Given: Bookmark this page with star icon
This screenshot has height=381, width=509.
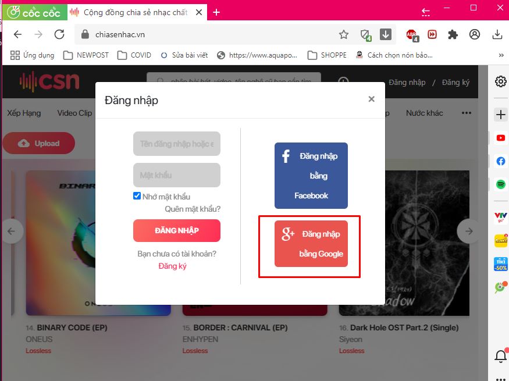Looking at the screenshot, I should pyautogui.click(x=343, y=34).
